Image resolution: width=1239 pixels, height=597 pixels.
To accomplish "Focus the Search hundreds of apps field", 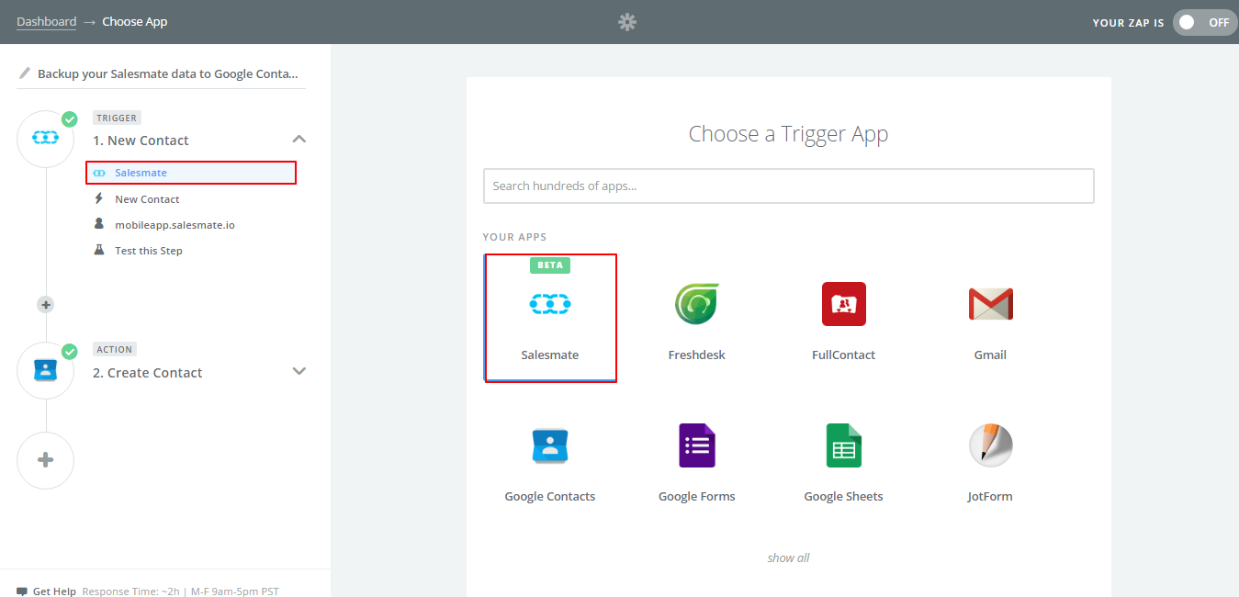I will pos(789,186).
